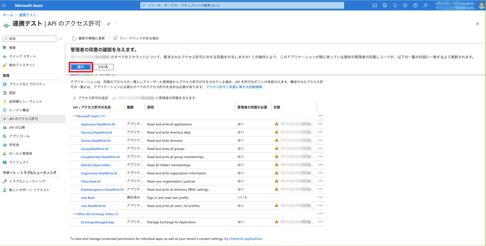Click the plus icon for アクセス許可の追加

[x=74, y=98]
